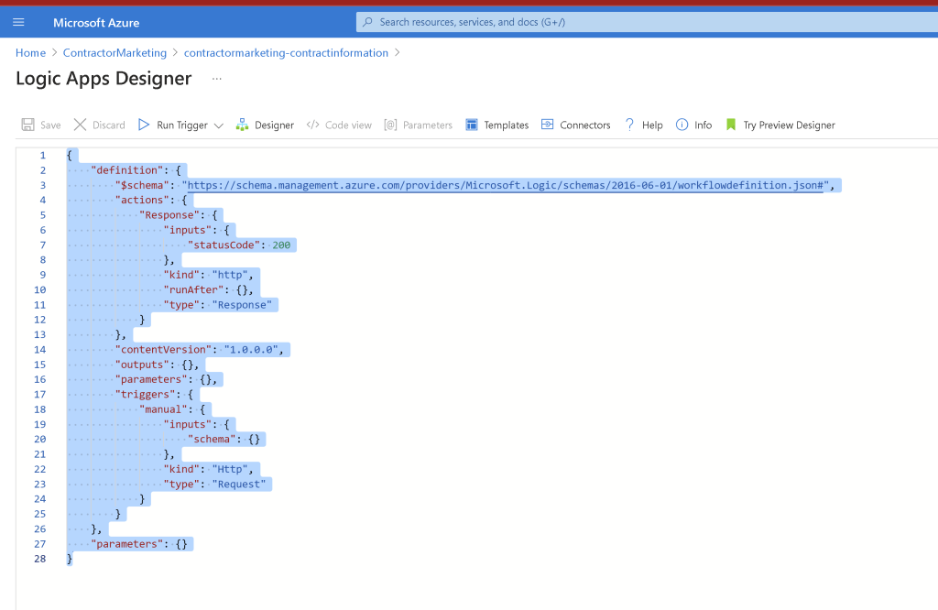Click the Run Trigger play icon
Image resolution: width=938 pixels, height=610 pixels.
144,125
